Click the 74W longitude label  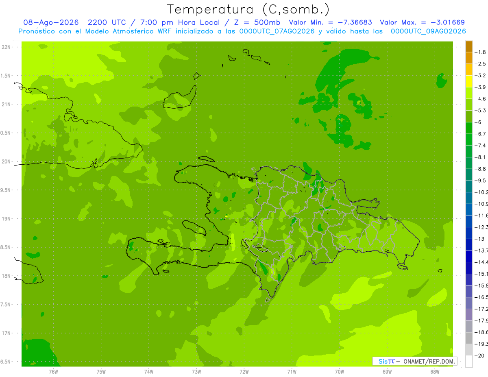point(149,371)
